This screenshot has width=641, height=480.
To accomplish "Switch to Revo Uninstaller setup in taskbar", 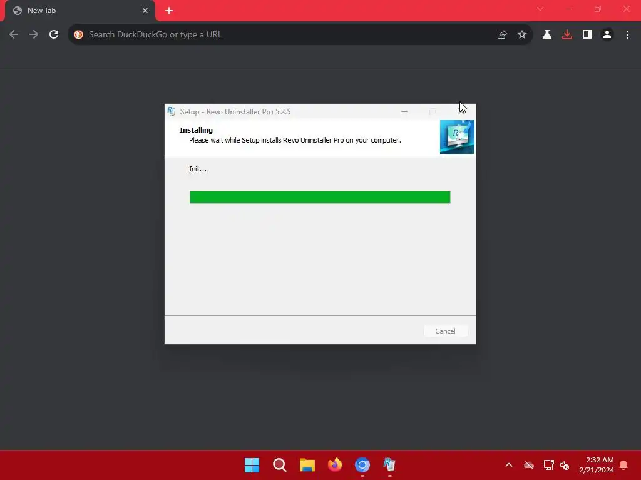I will (389, 465).
